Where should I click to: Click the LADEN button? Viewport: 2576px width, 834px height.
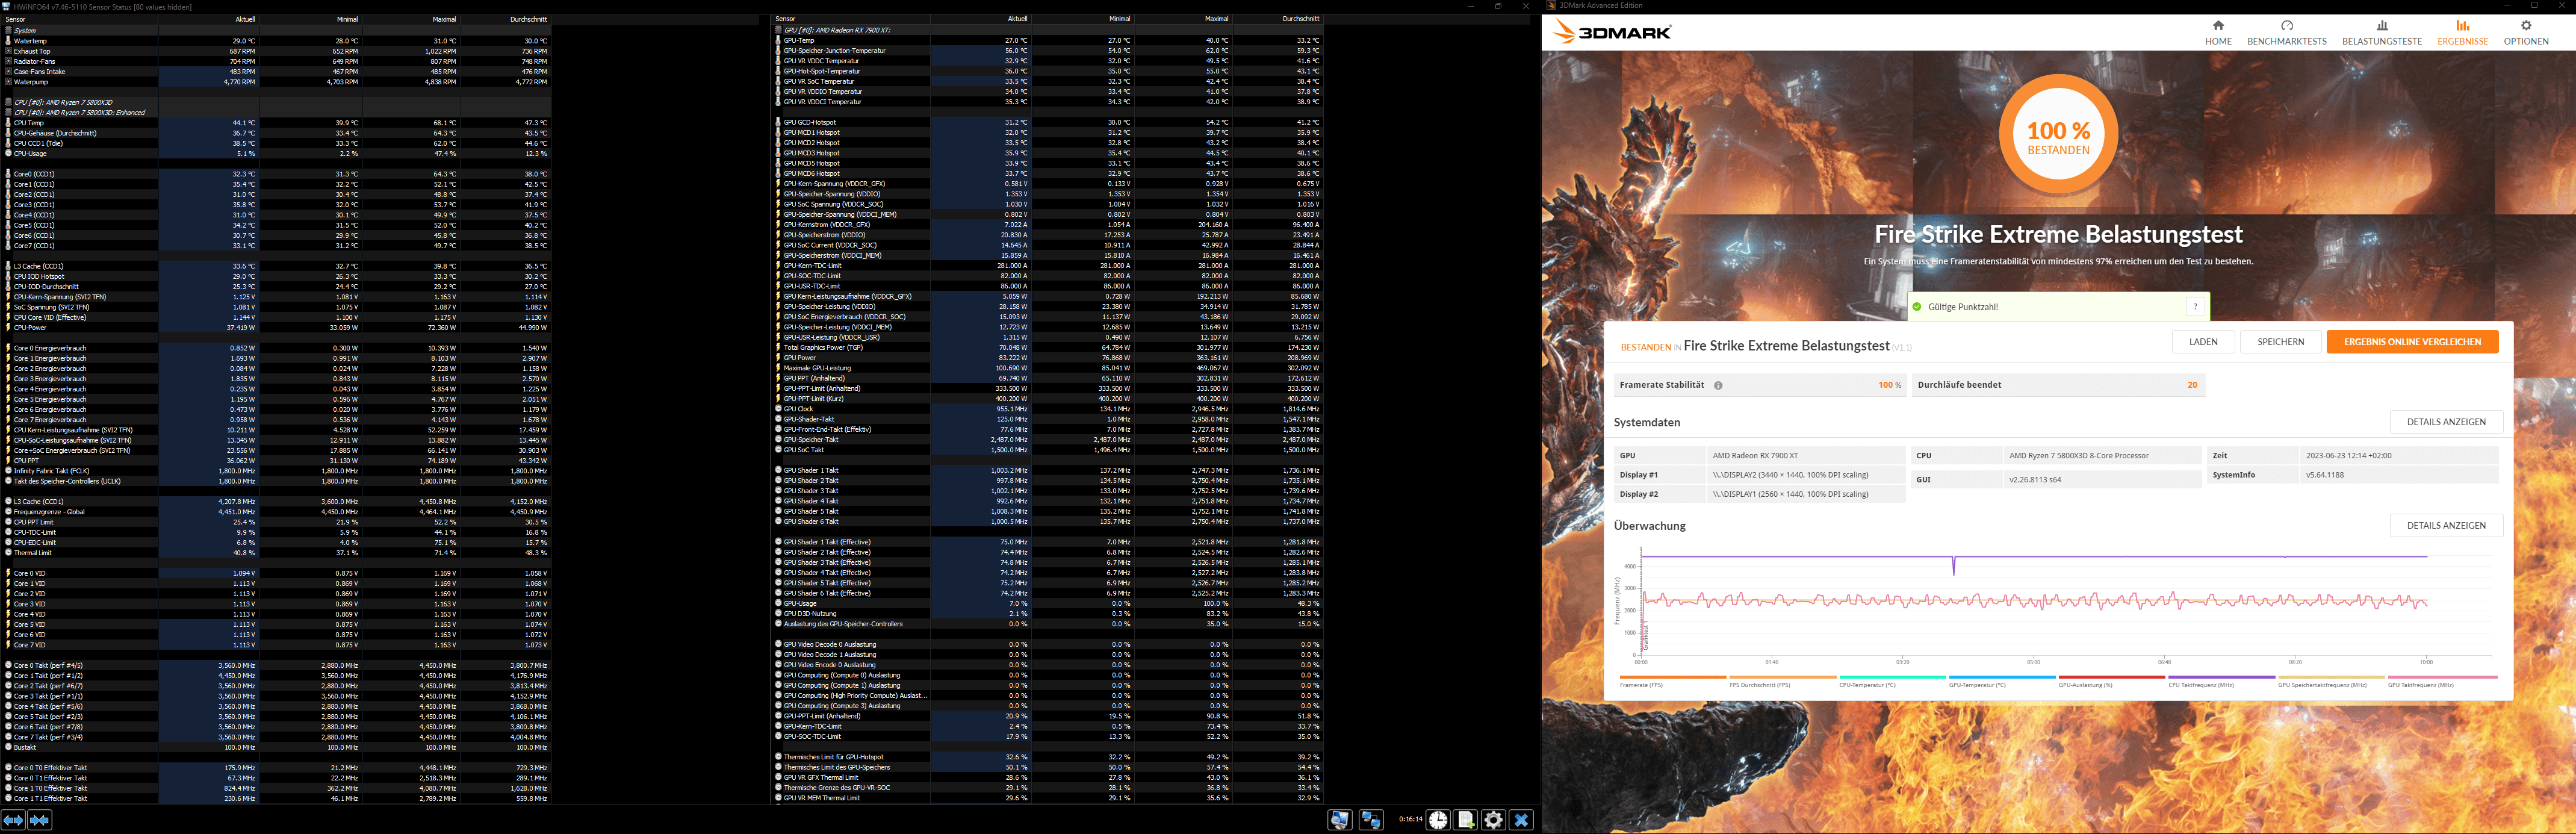(x=2203, y=342)
